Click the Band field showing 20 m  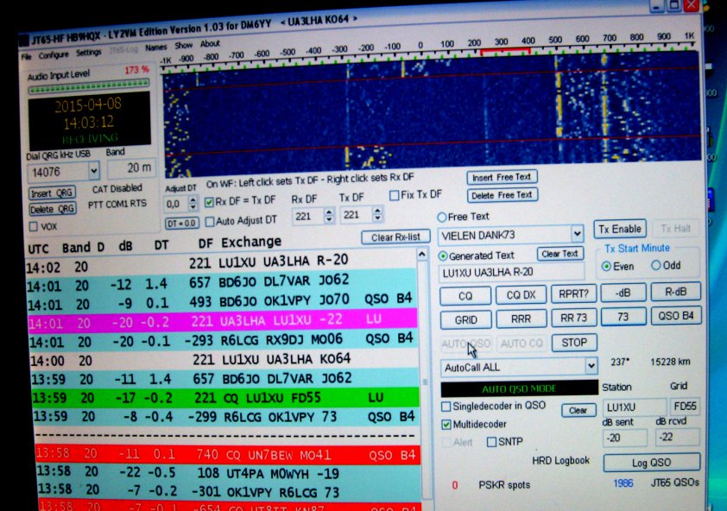click(x=132, y=168)
